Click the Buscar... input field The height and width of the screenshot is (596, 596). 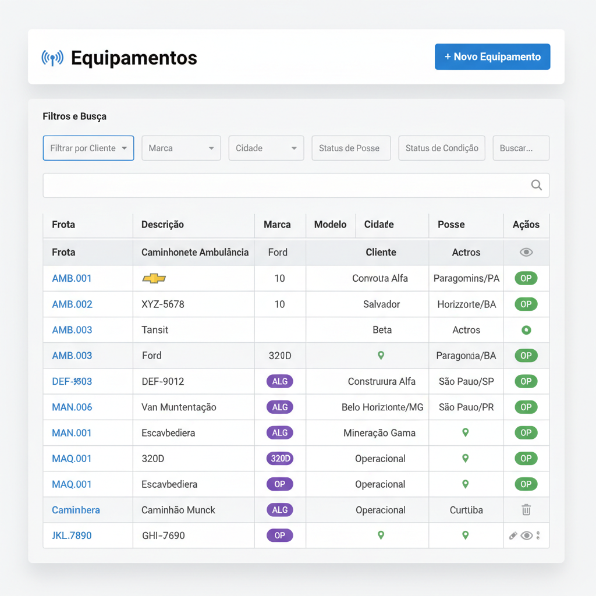coord(521,148)
